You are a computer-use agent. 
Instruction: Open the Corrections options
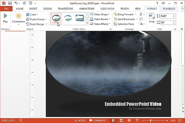coord(18,19)
